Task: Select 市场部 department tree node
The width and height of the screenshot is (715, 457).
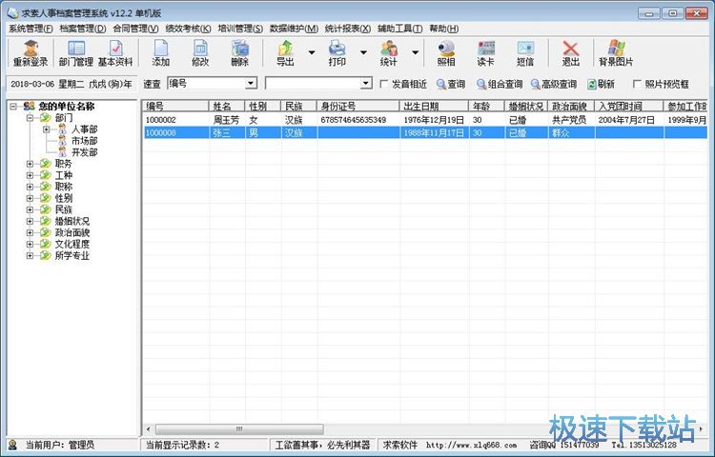Action: [84, 141]
